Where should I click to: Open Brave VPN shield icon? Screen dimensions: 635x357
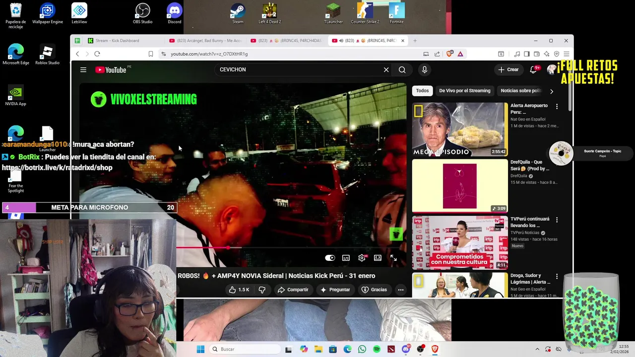pos(557,54)
